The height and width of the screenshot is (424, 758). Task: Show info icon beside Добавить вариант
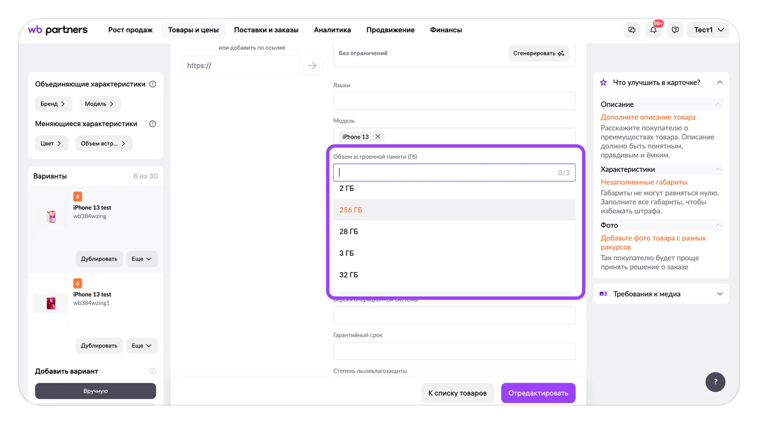click(152, 371)
